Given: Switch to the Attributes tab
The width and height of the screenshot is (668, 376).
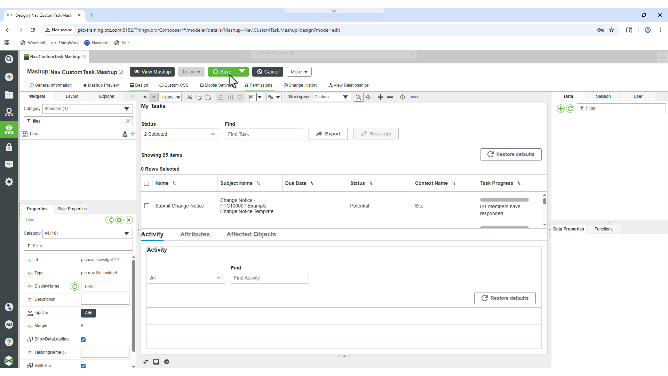Looking at the screenshot, I should [195, 234].
